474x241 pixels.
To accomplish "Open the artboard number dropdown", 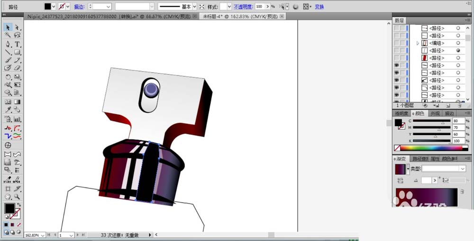I will click(x=72, y=235).
